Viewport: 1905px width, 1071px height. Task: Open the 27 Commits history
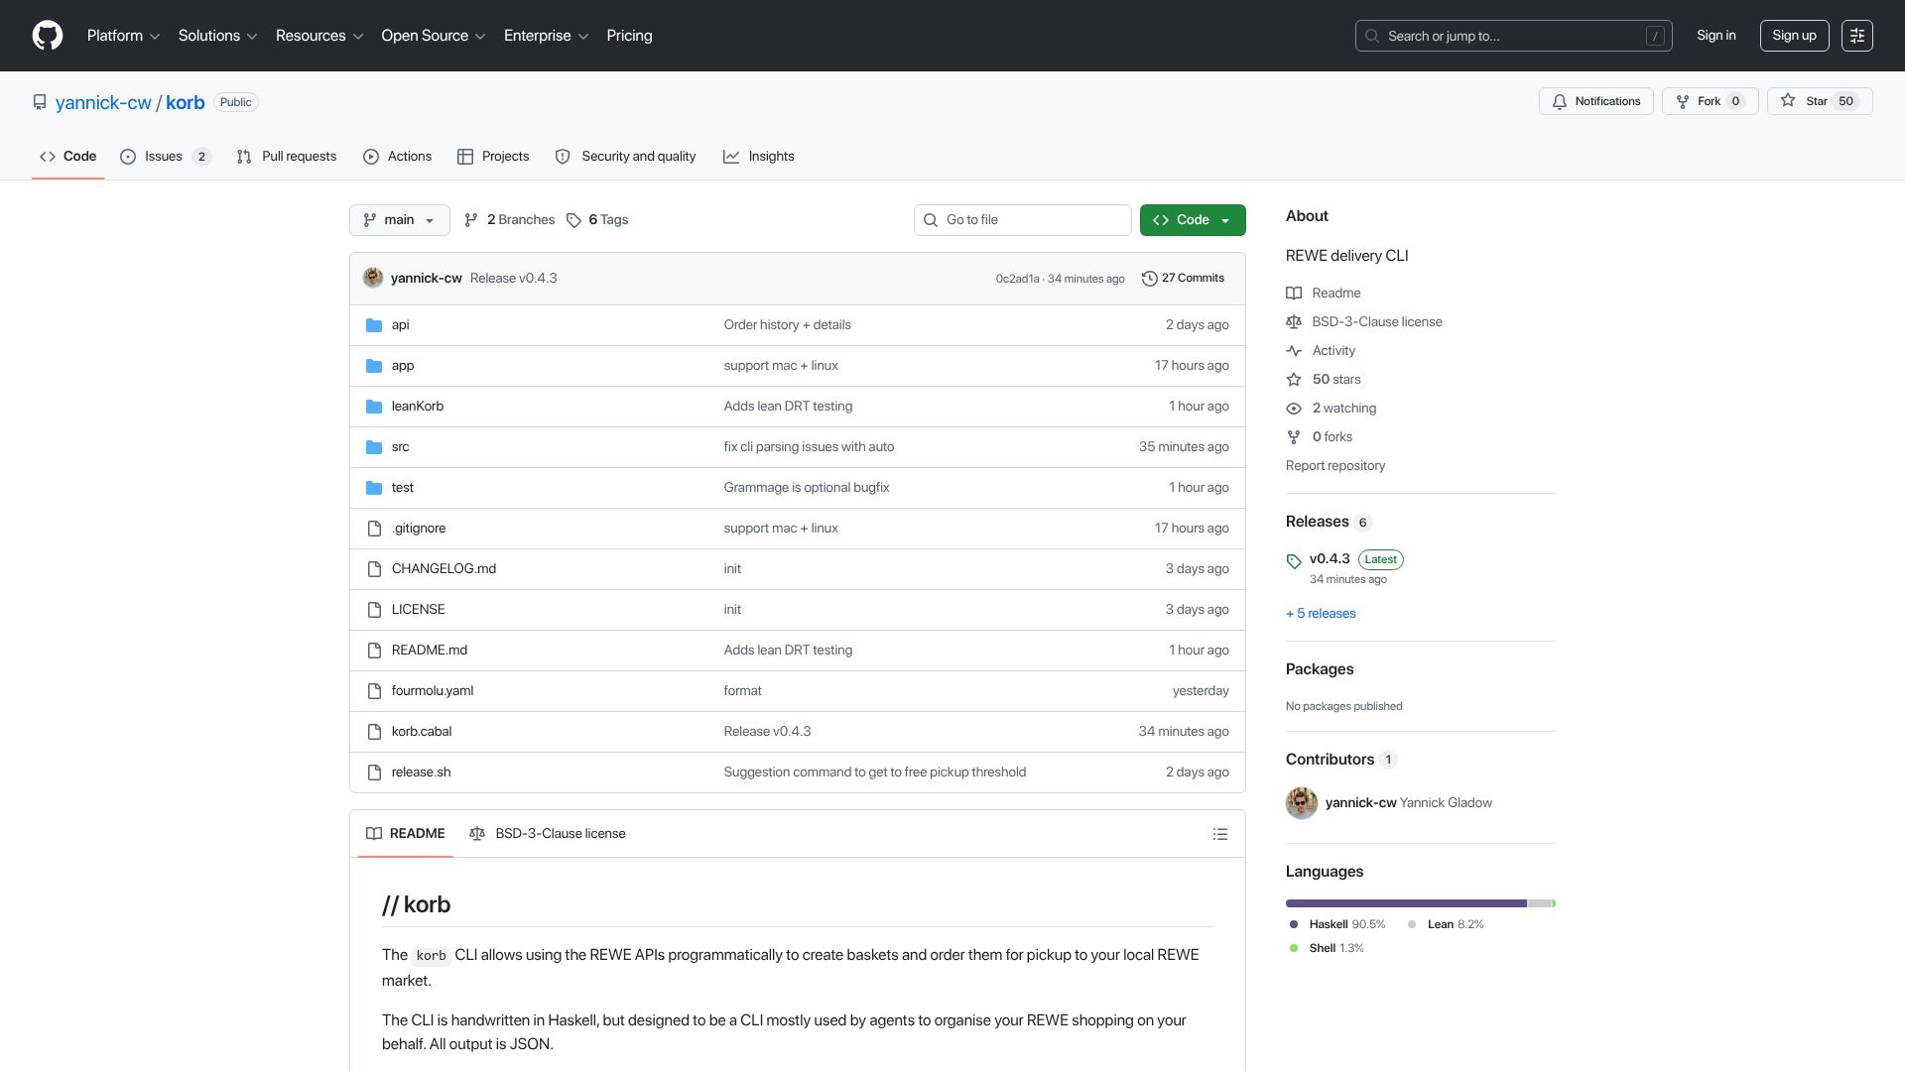[1183, 279]
